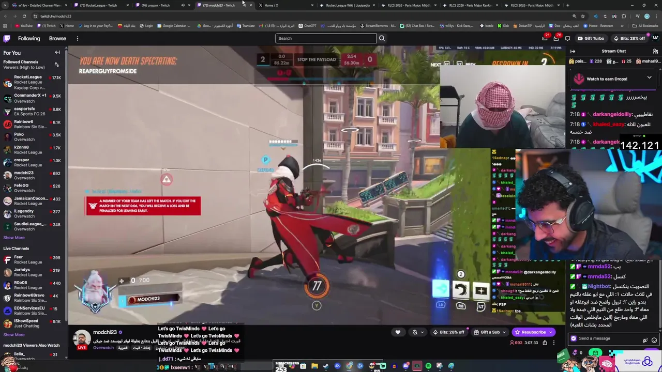Click the Drops badge icon
Viewport: 662px width, 372px height.
click(x=578, y=79)
